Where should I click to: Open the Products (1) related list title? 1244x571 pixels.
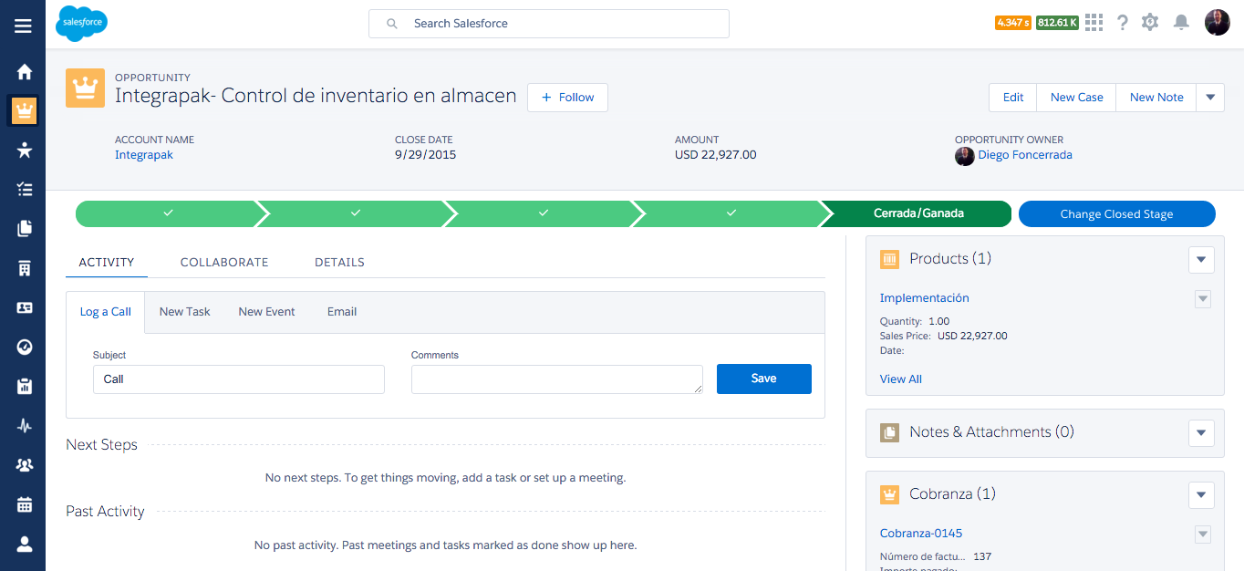tap(950, 259)
